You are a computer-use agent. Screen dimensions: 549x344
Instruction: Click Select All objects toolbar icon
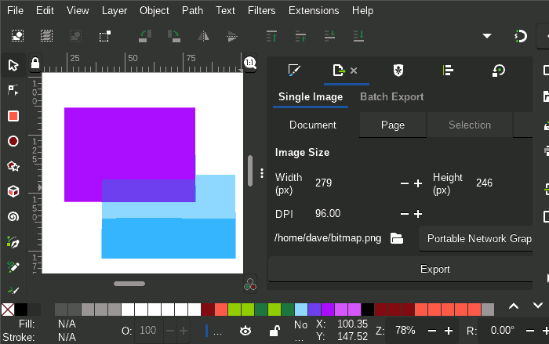(x=17, y=36)
